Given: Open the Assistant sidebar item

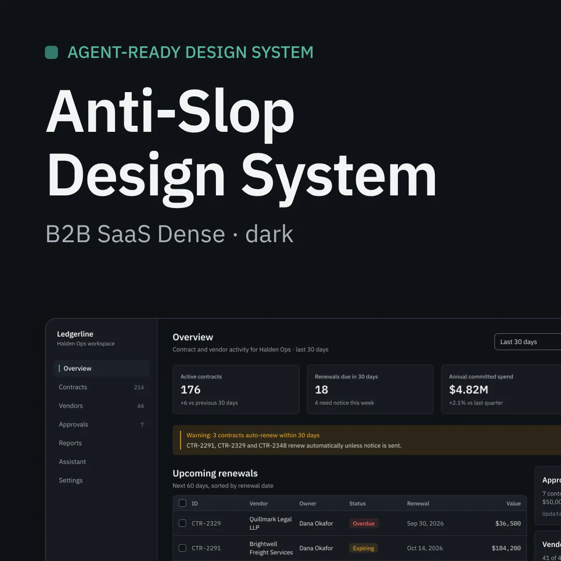Looking at the screenshot, I should coord(101,462).
